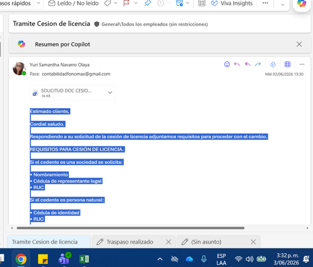The width and height of the screenshot is (313, 267).
Task: Click sender name Yuri Samantha Navarro Olaya
Action: coord(59,65)
